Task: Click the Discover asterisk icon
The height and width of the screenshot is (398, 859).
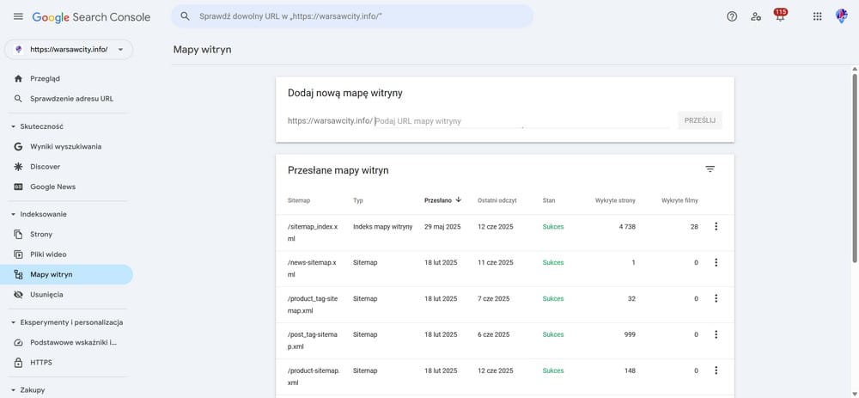Action: (19, 167)
